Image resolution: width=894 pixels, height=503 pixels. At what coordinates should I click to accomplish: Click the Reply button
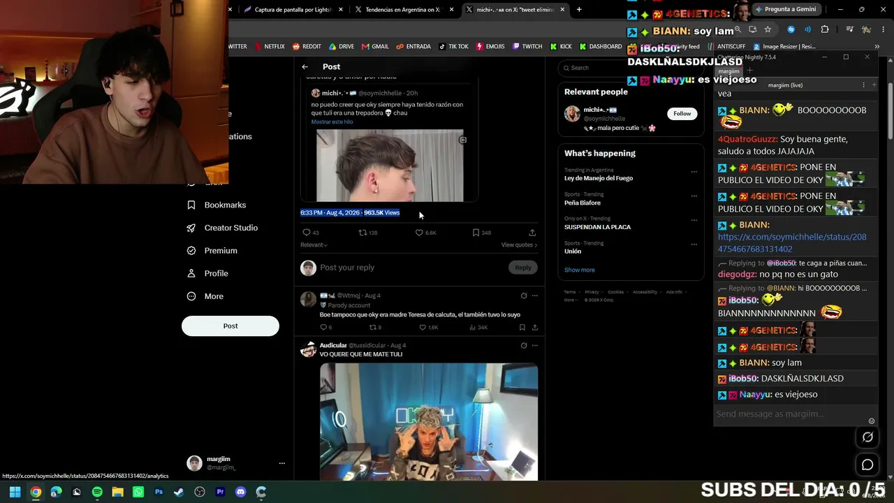[x=523, y=268]
